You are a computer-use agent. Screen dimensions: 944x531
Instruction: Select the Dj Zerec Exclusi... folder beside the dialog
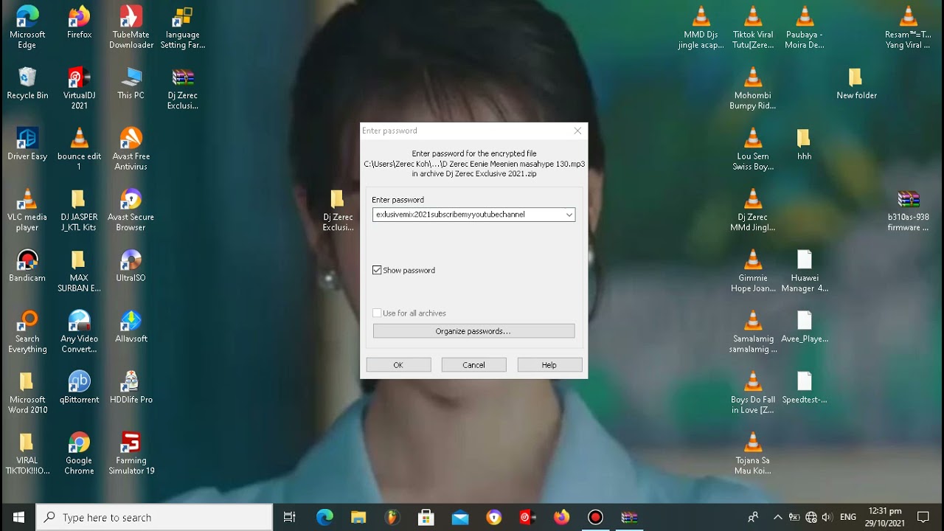pyautogui.click(x=338, y=211)
